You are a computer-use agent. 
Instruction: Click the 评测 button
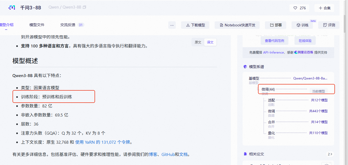(x=329, y=25)
